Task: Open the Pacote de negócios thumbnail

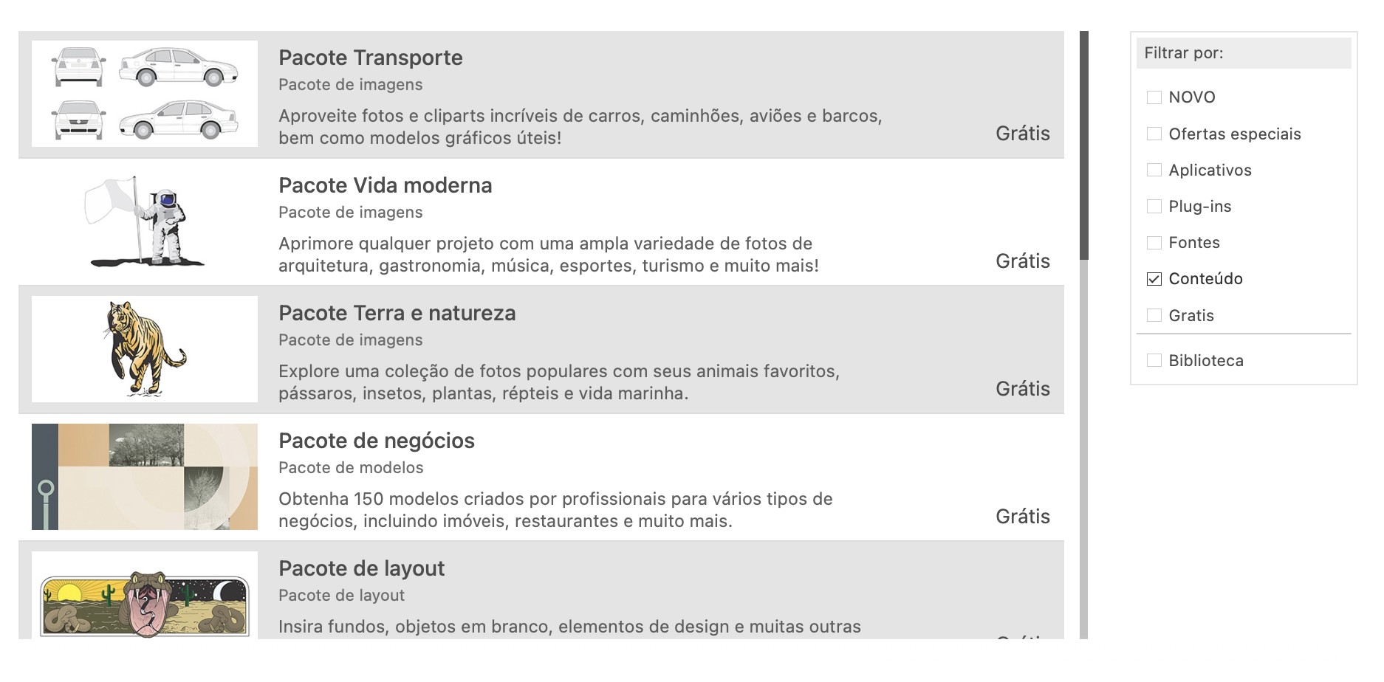Action: (145, 477)
